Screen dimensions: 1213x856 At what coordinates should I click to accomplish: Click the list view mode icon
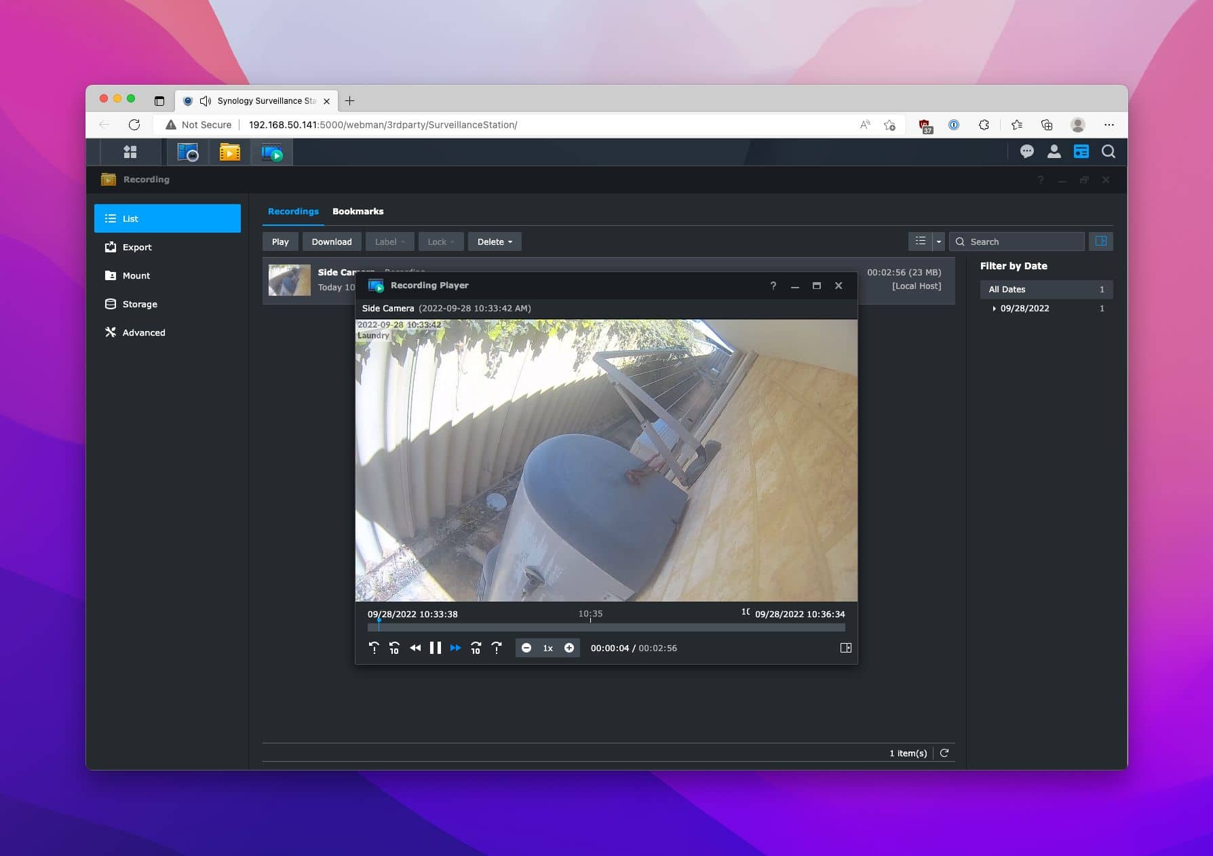921,241
